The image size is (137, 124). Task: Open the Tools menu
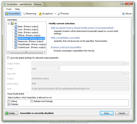9,9
